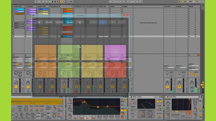Viewport: 216px width, 121px height.
Task: Click the Save button in RotoPad
Action: 70,22
